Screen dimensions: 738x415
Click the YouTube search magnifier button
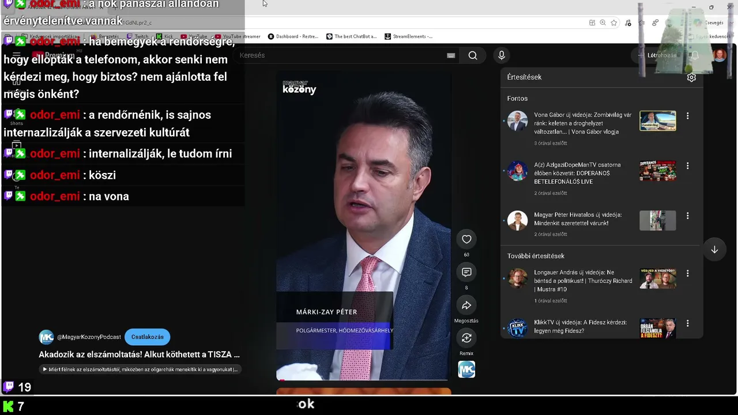pyautogui.click(x=473, y=55)
